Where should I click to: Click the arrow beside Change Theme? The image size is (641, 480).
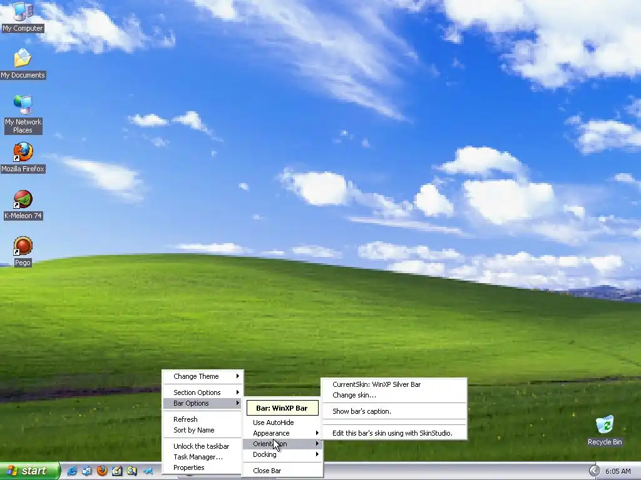click(x=237, y=376)
